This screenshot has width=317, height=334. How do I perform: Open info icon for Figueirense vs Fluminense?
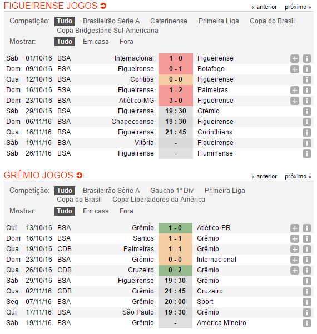[307, 153]
